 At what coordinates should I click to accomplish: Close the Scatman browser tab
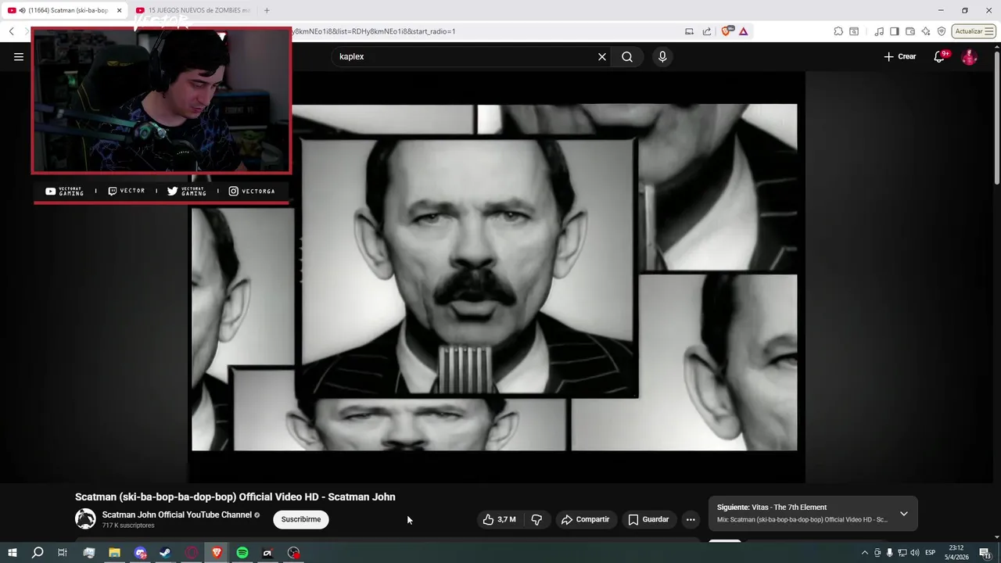pyautogui.click(x=120, y=10)
